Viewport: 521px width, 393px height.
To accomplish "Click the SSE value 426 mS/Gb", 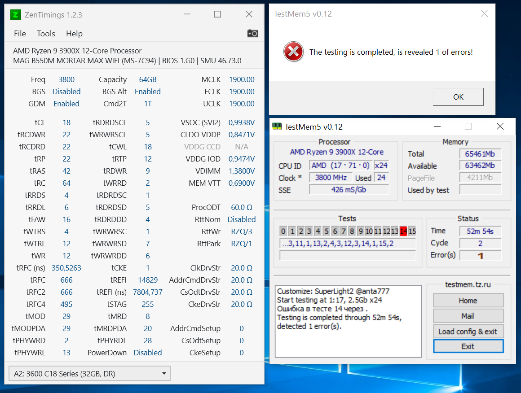I will (x=349, y=189).
